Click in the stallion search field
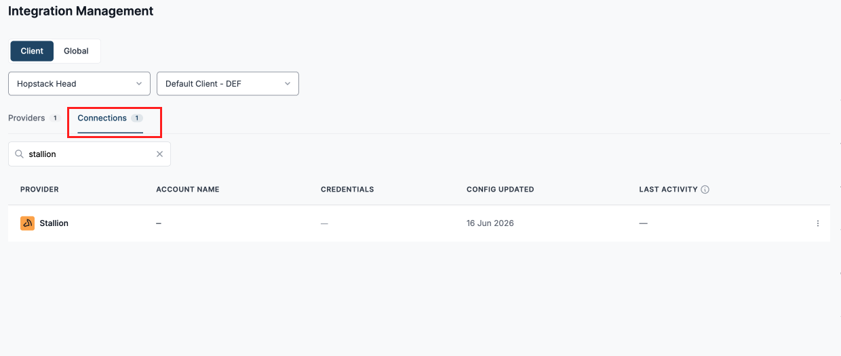 tap(90, 154)
